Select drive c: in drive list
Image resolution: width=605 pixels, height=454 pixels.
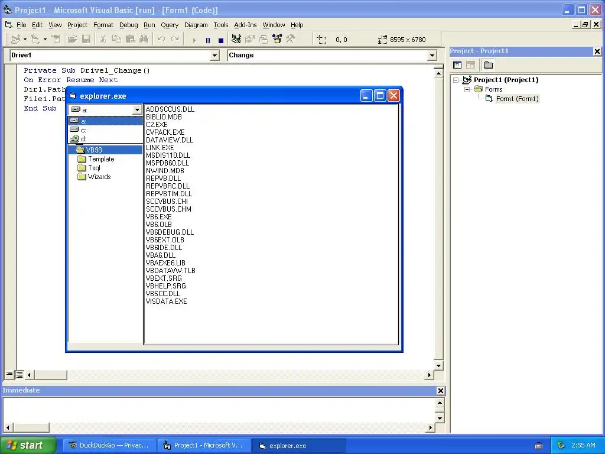click(105, 130)
